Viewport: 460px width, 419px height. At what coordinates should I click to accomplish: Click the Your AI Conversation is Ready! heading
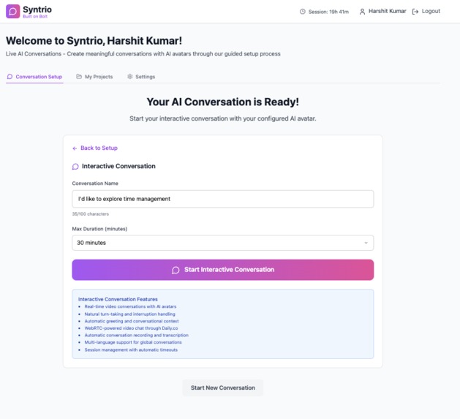pos(222,102)
